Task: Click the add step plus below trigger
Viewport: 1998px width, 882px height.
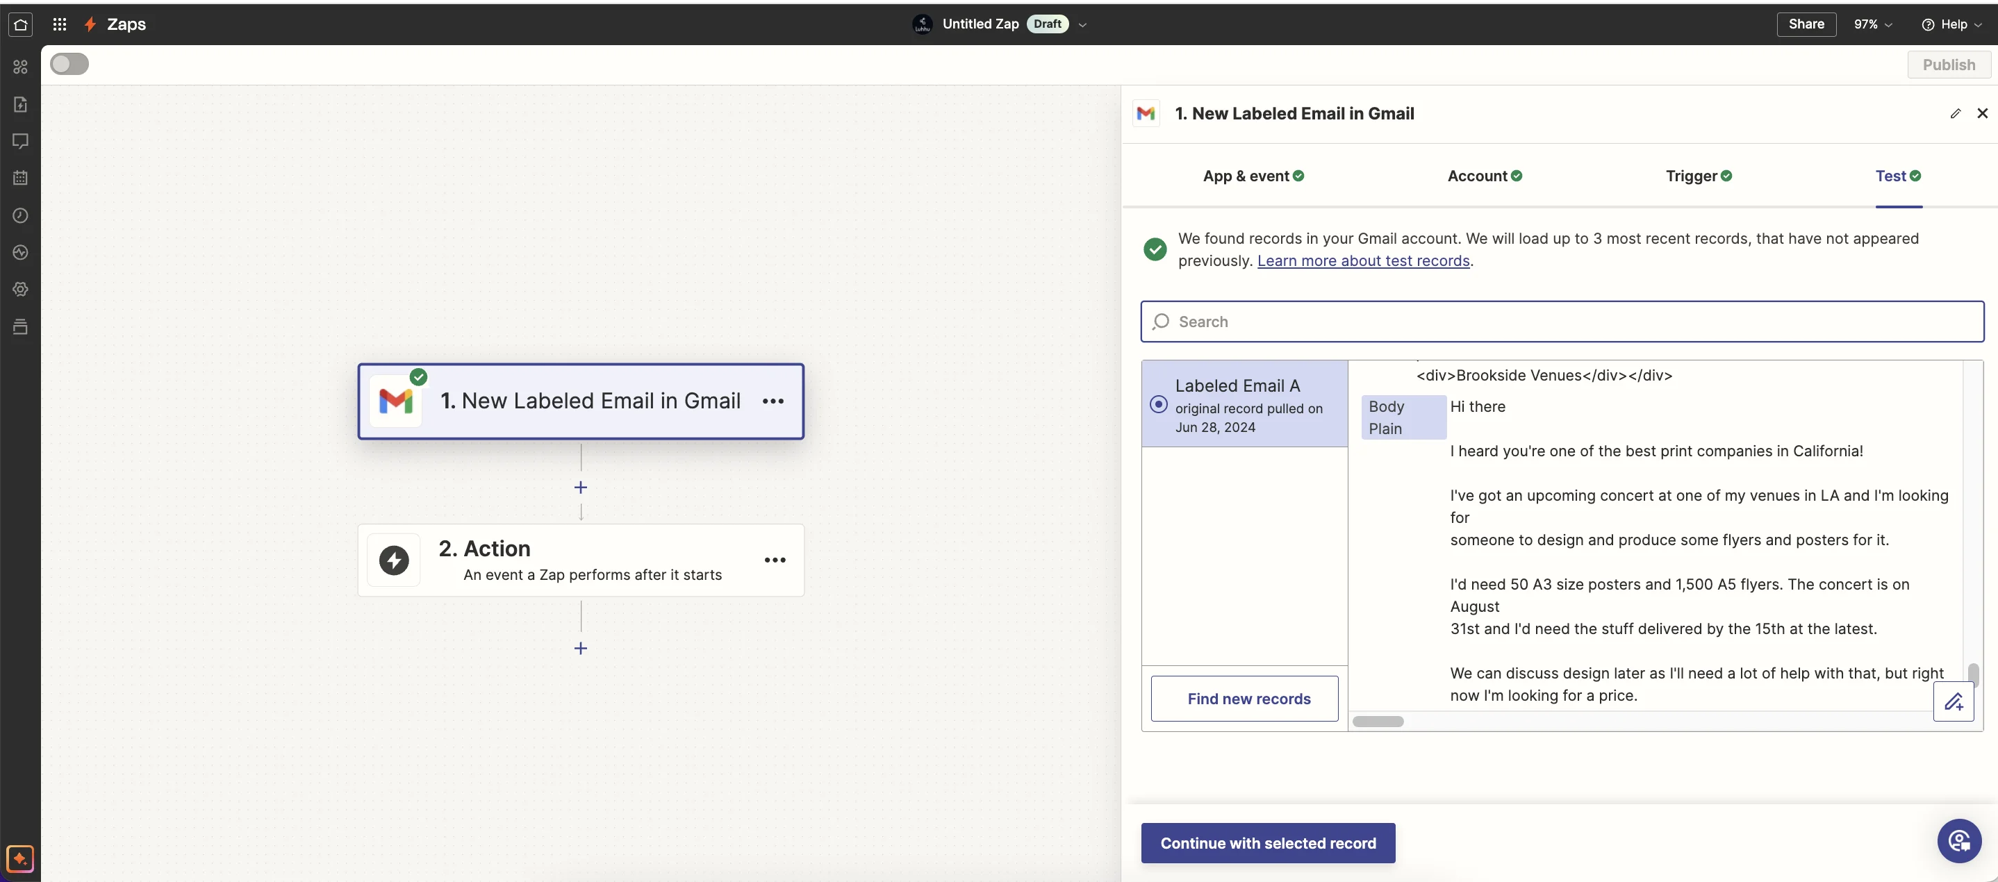Action: tap(580, 488)
